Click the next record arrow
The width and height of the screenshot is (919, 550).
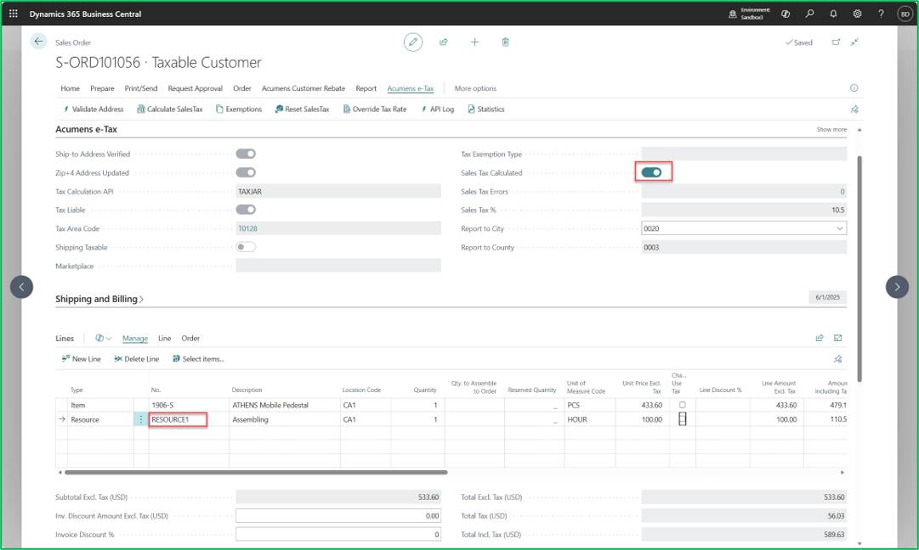(897, 287)
